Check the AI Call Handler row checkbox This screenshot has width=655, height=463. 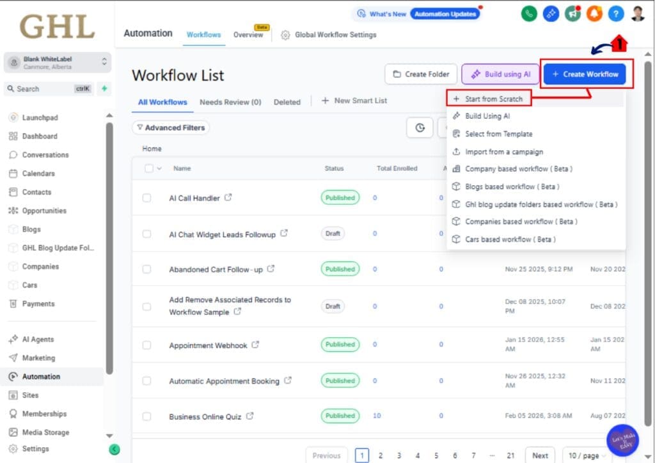(146, 198)
